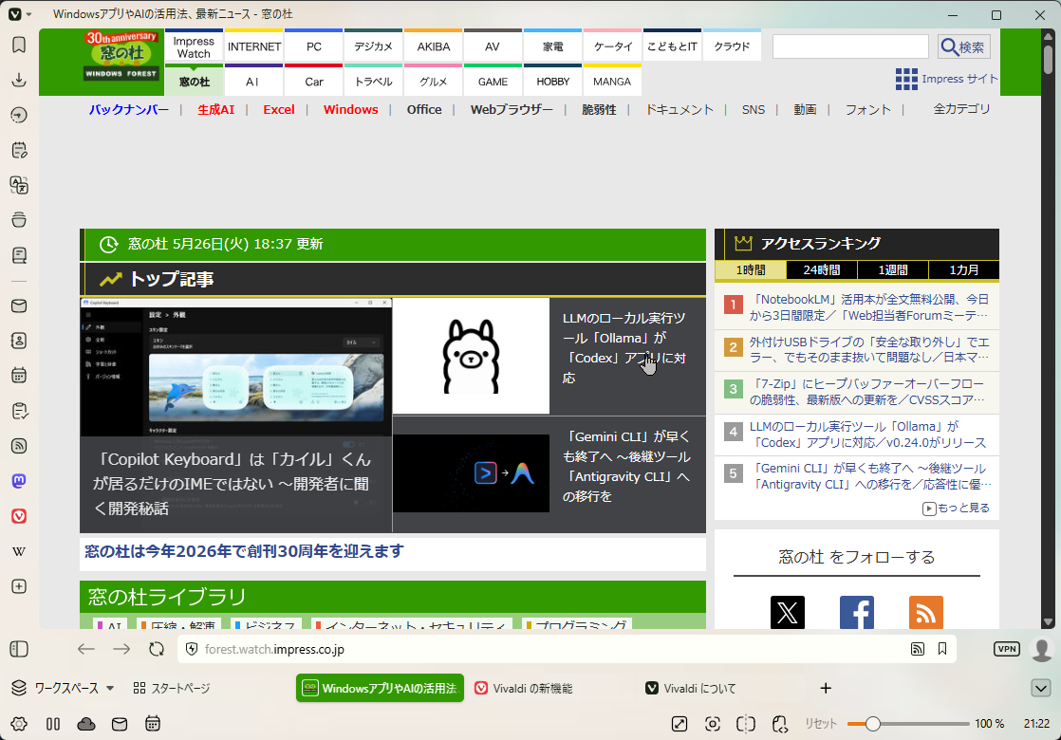
Task: Open the Tasks panel in sidebar
Action: (19, 411)
